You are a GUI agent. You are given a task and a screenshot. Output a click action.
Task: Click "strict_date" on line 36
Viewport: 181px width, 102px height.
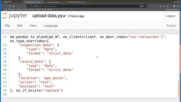coord(60,53)
